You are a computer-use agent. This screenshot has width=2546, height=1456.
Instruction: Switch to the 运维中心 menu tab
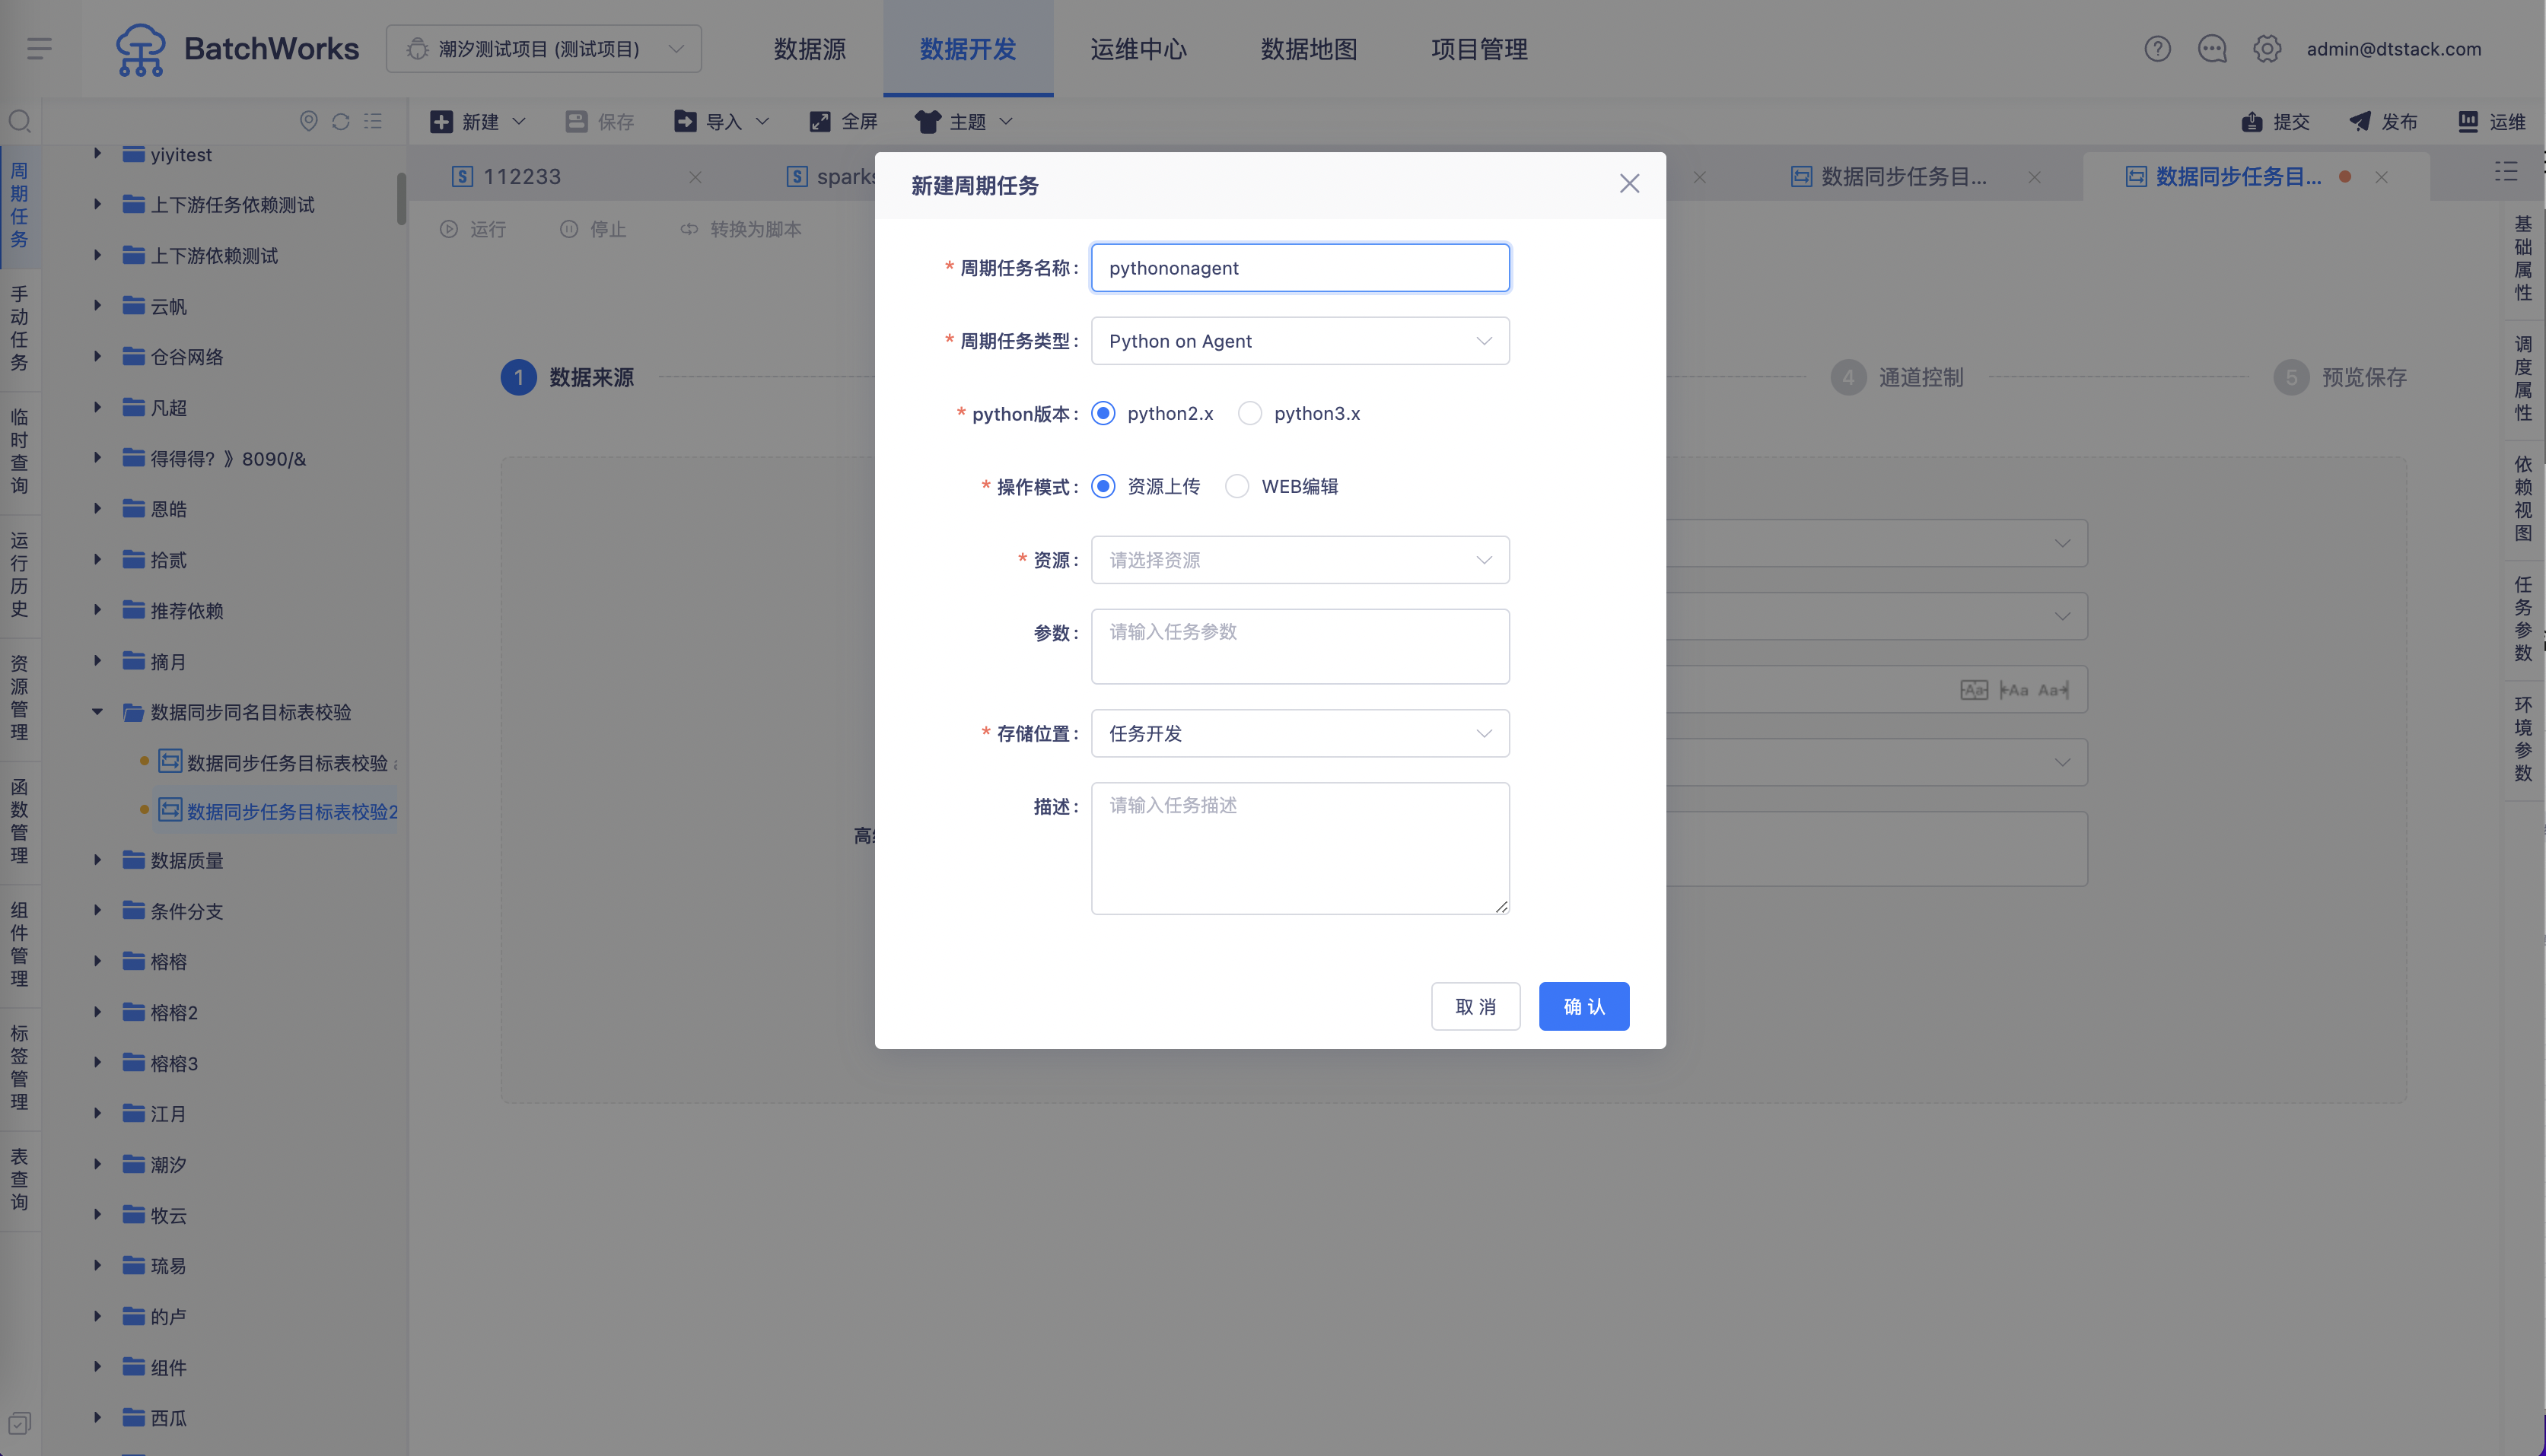[x=1138, y=49]
